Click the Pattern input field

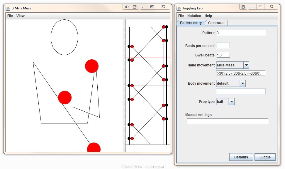(x=241, y=33)
